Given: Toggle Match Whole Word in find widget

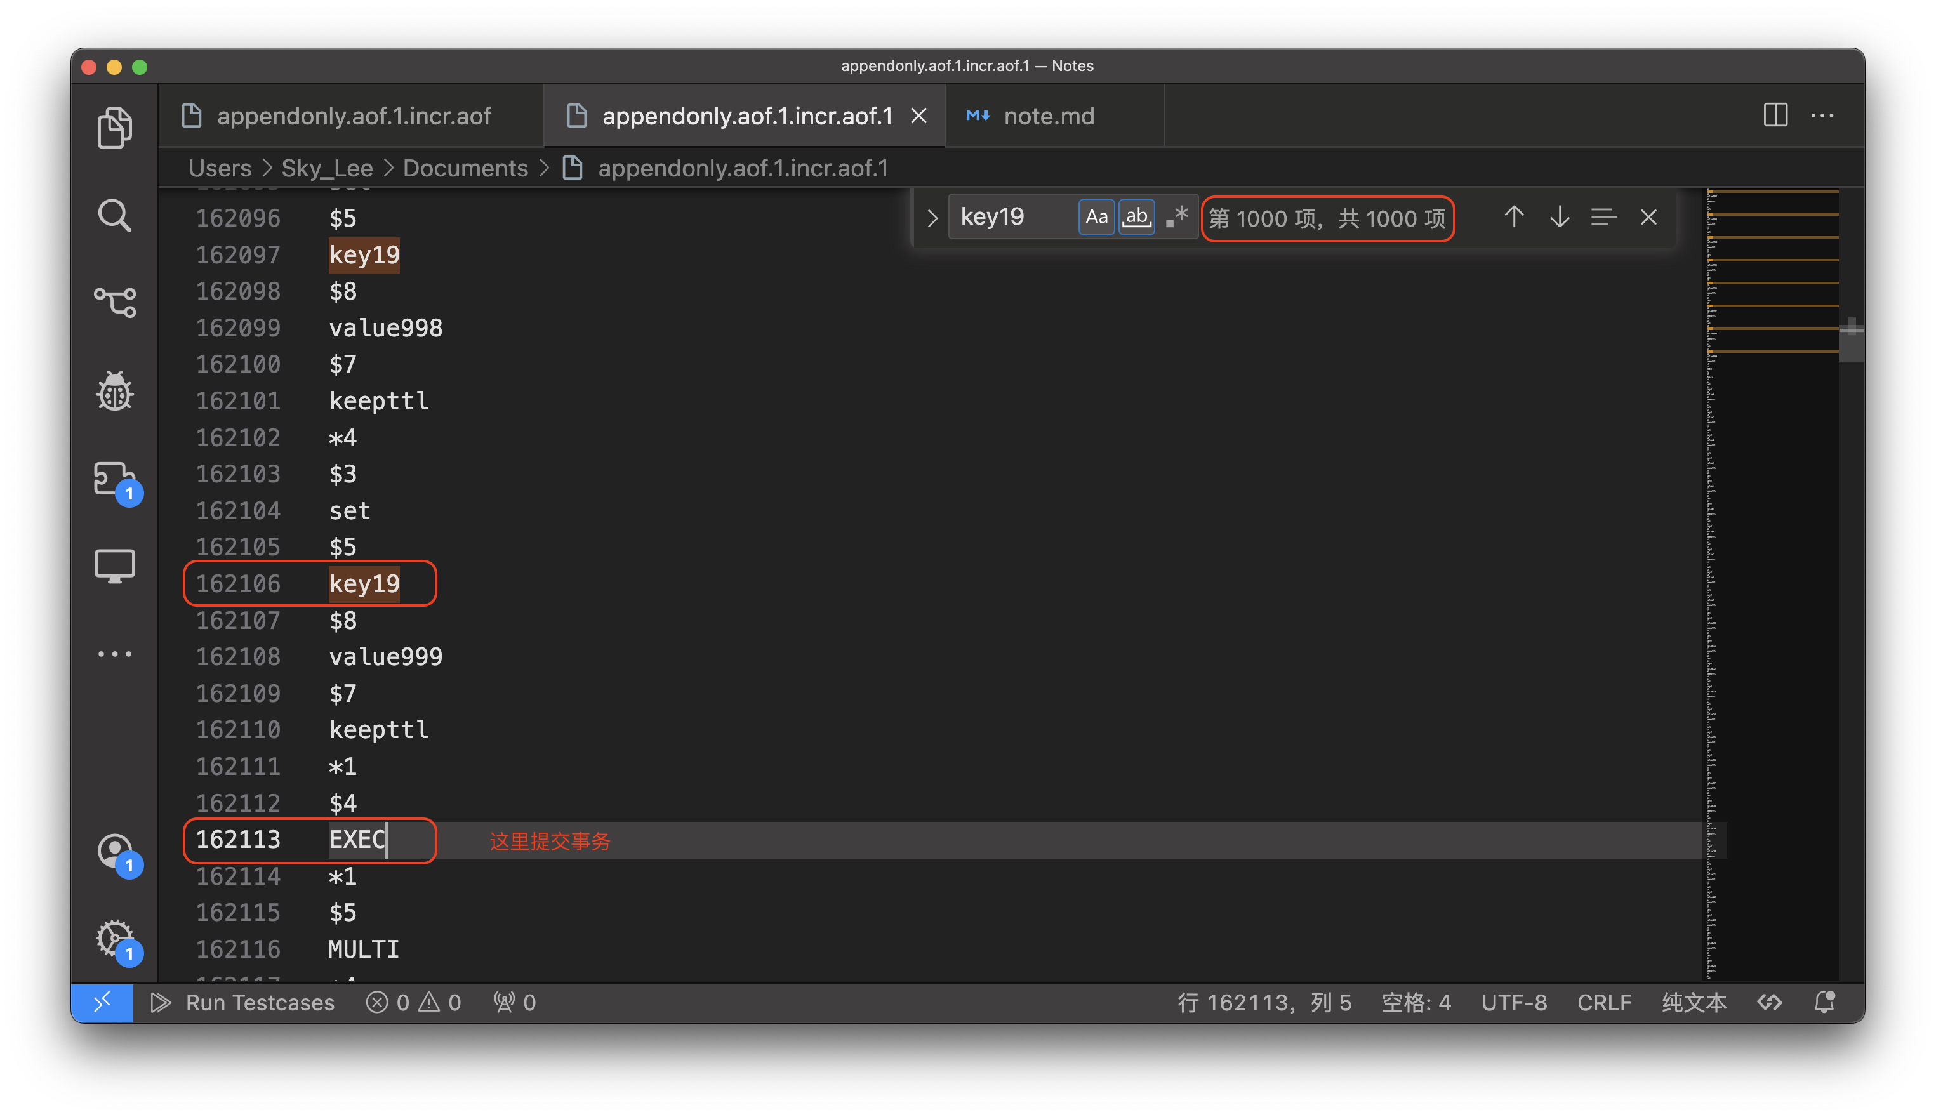Looking at the screenshot, I should pos(1136,217).
